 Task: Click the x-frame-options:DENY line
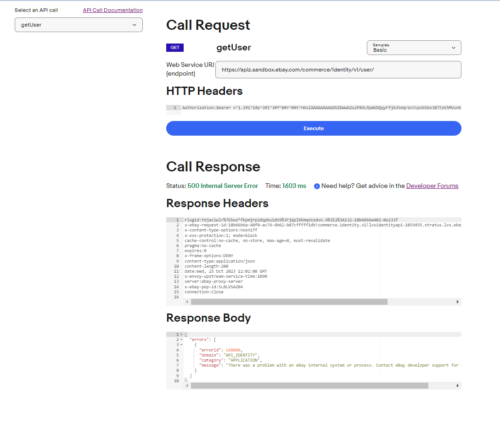(x=209, y=256)
